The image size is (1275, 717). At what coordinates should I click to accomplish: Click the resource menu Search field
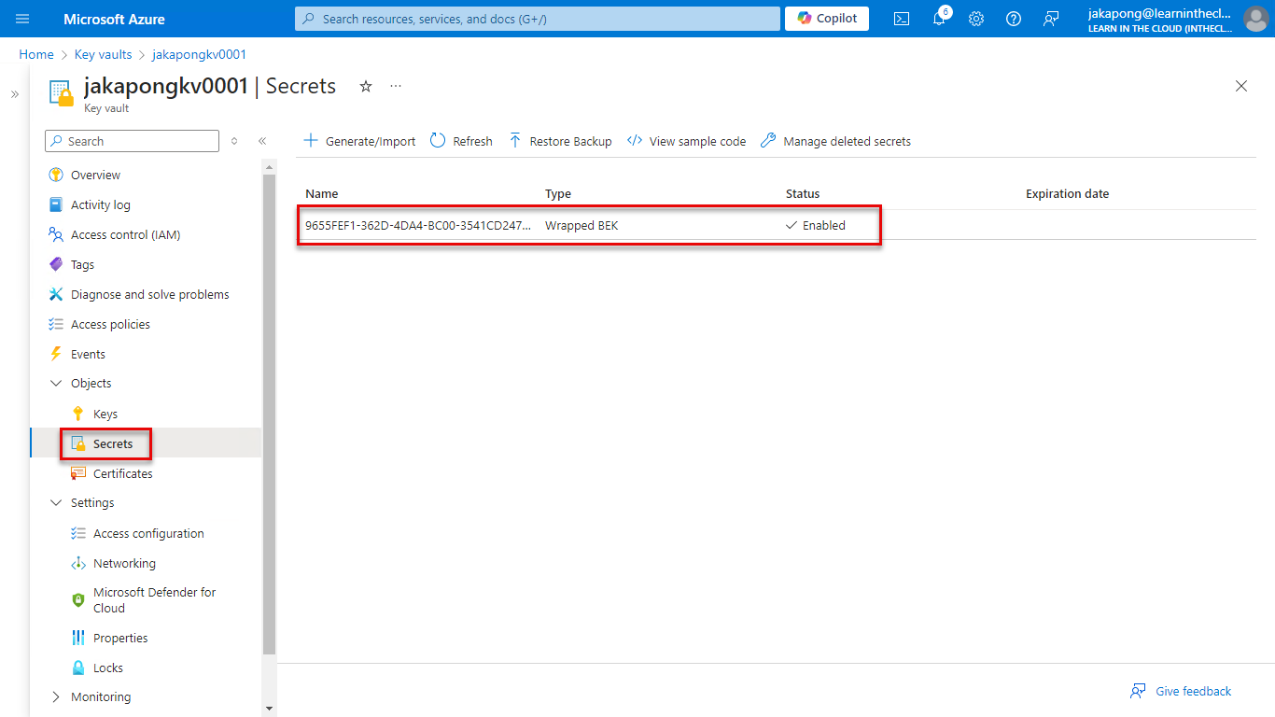132,141
